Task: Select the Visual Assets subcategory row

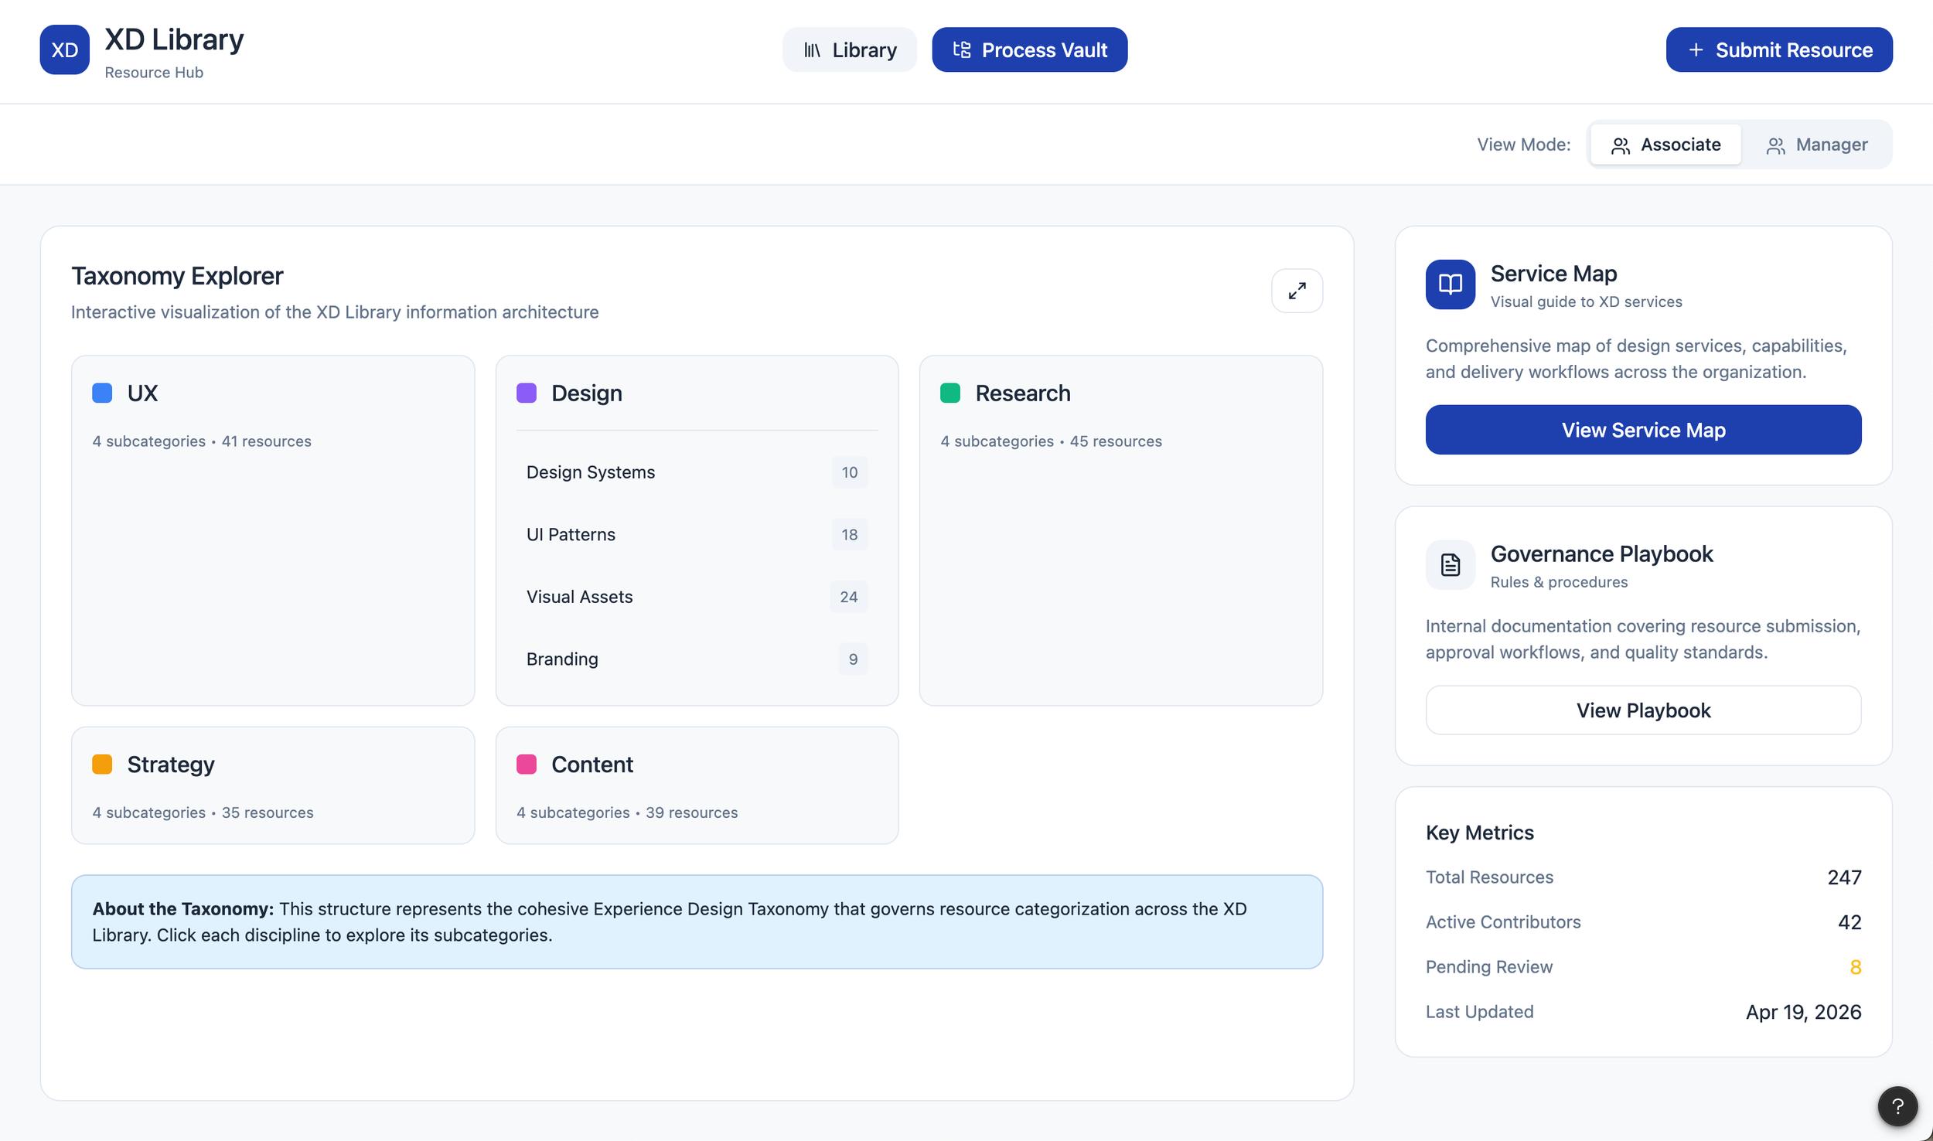Action: (696, 597)
